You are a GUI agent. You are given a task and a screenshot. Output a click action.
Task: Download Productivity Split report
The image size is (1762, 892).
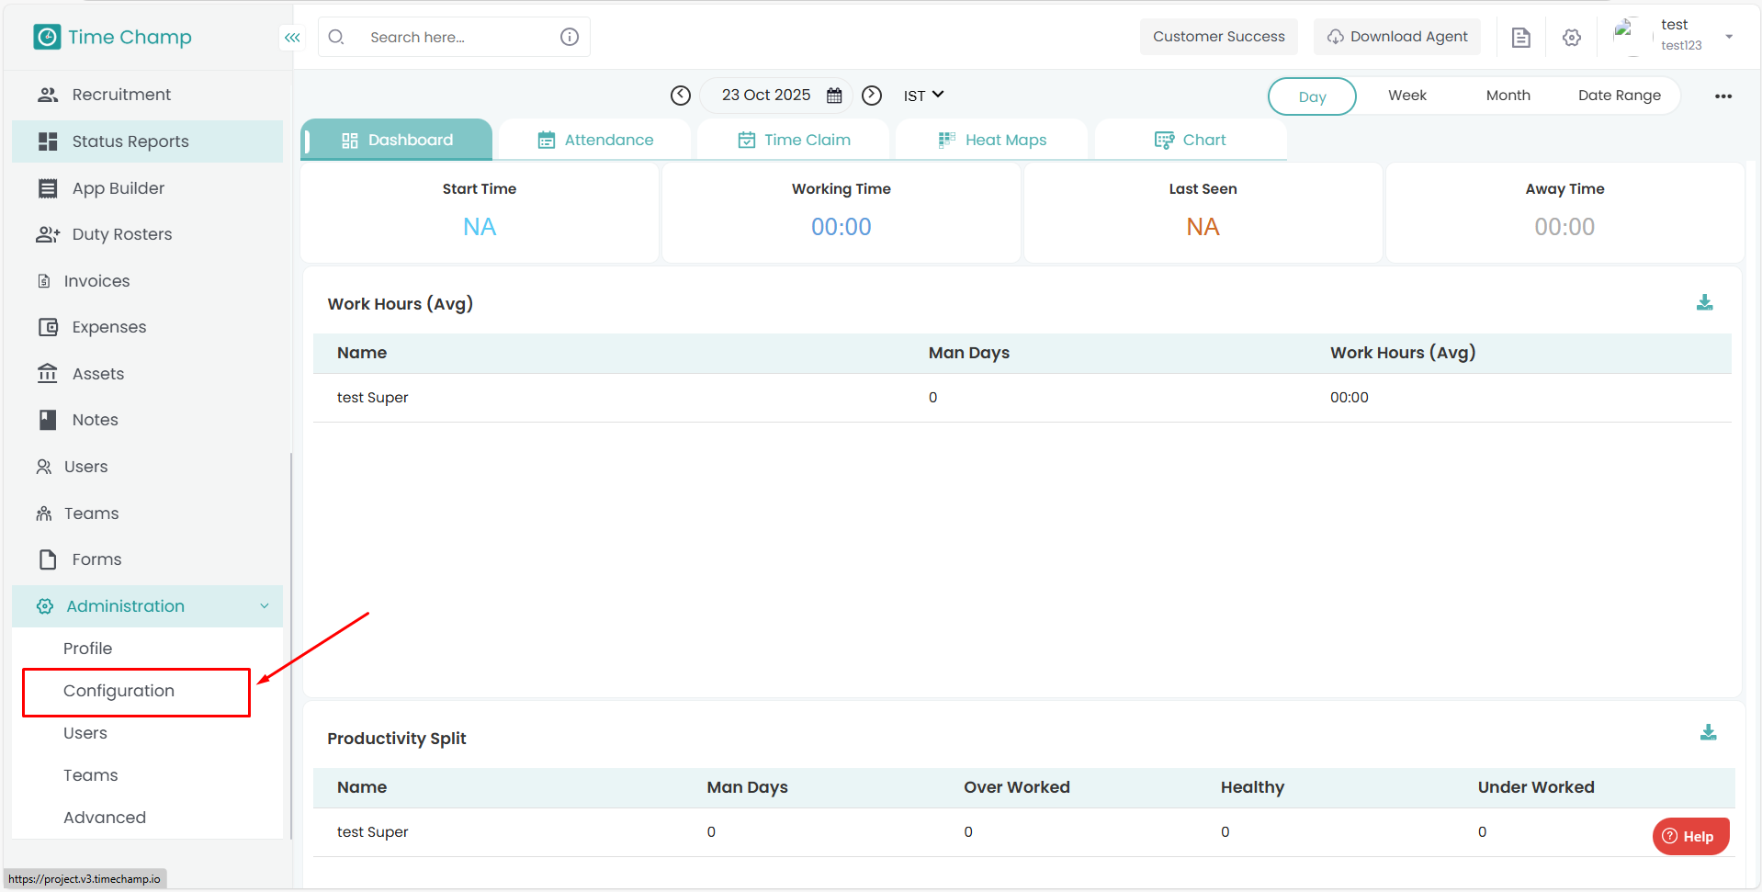1708,733
